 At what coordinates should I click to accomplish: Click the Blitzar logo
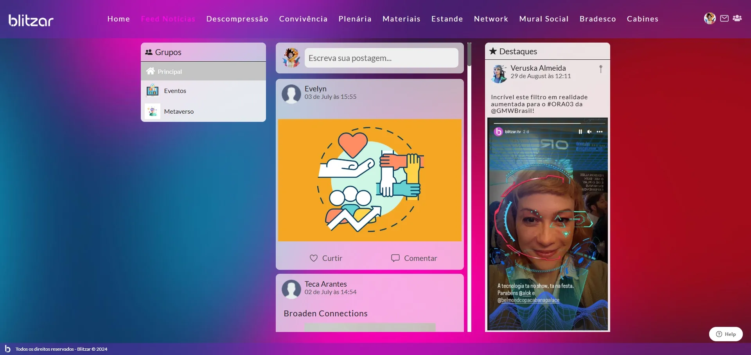31,20
